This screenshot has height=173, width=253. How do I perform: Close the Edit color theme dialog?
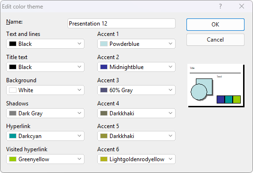(242, 7)
